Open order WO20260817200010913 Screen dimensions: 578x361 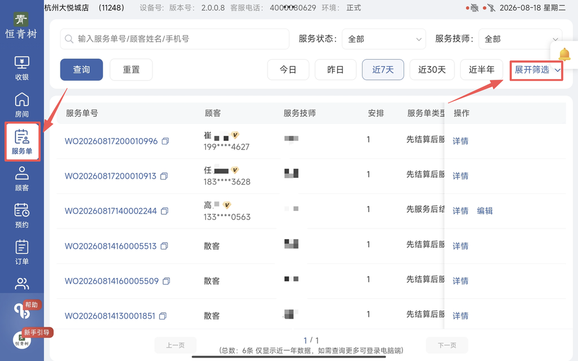[x=111, y=176]
